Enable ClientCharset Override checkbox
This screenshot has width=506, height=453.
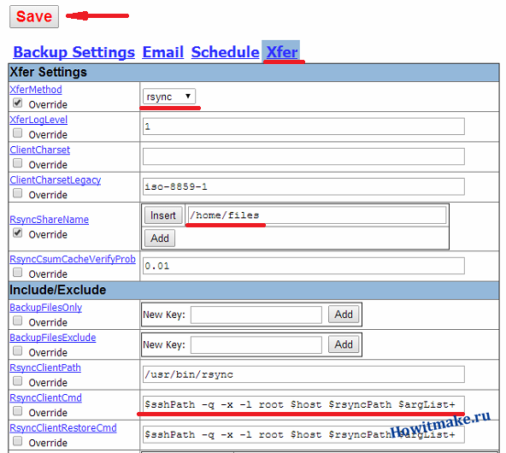pos(17,163)
